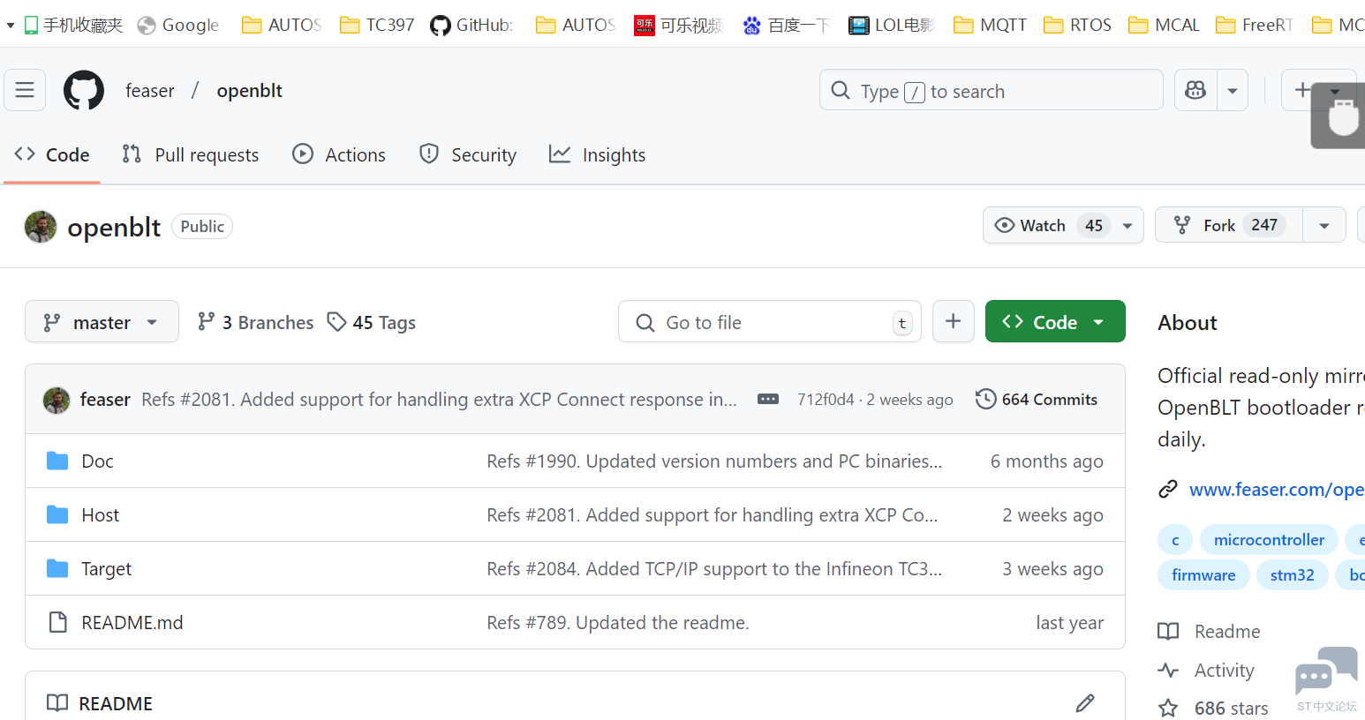This screenshot has width=1365, height=720.
Task: Fork the openblt repository
Action: coord(1229,225)
